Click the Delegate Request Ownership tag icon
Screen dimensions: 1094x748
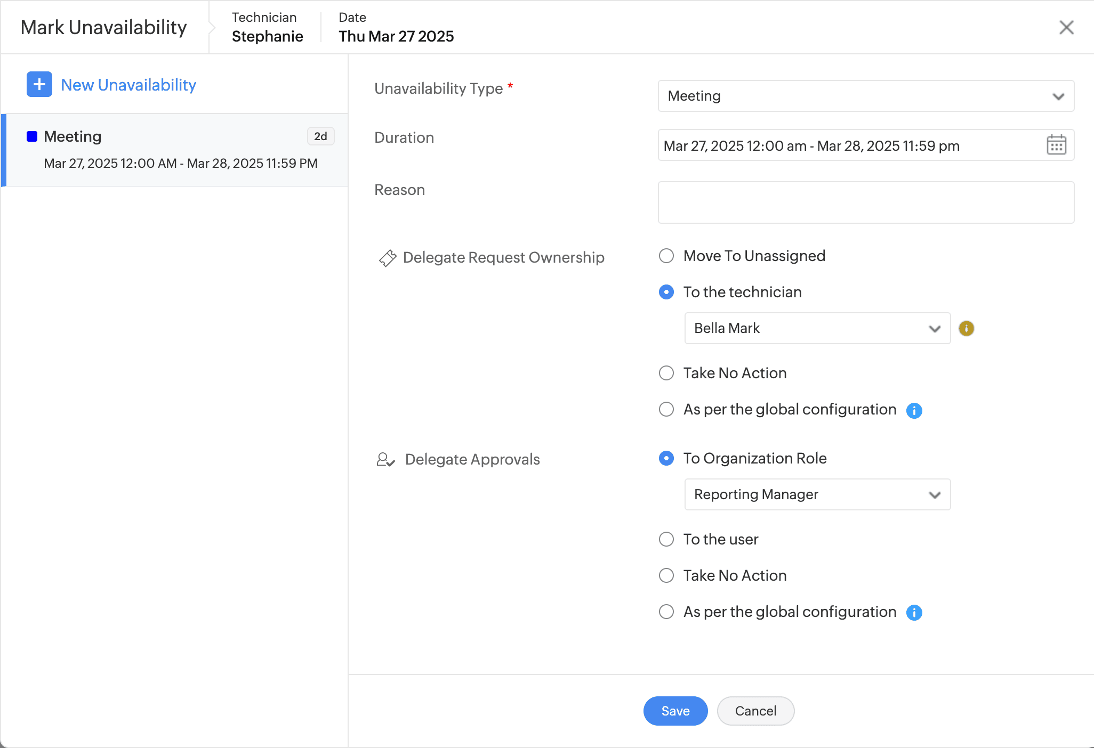(x=388, y=258)
